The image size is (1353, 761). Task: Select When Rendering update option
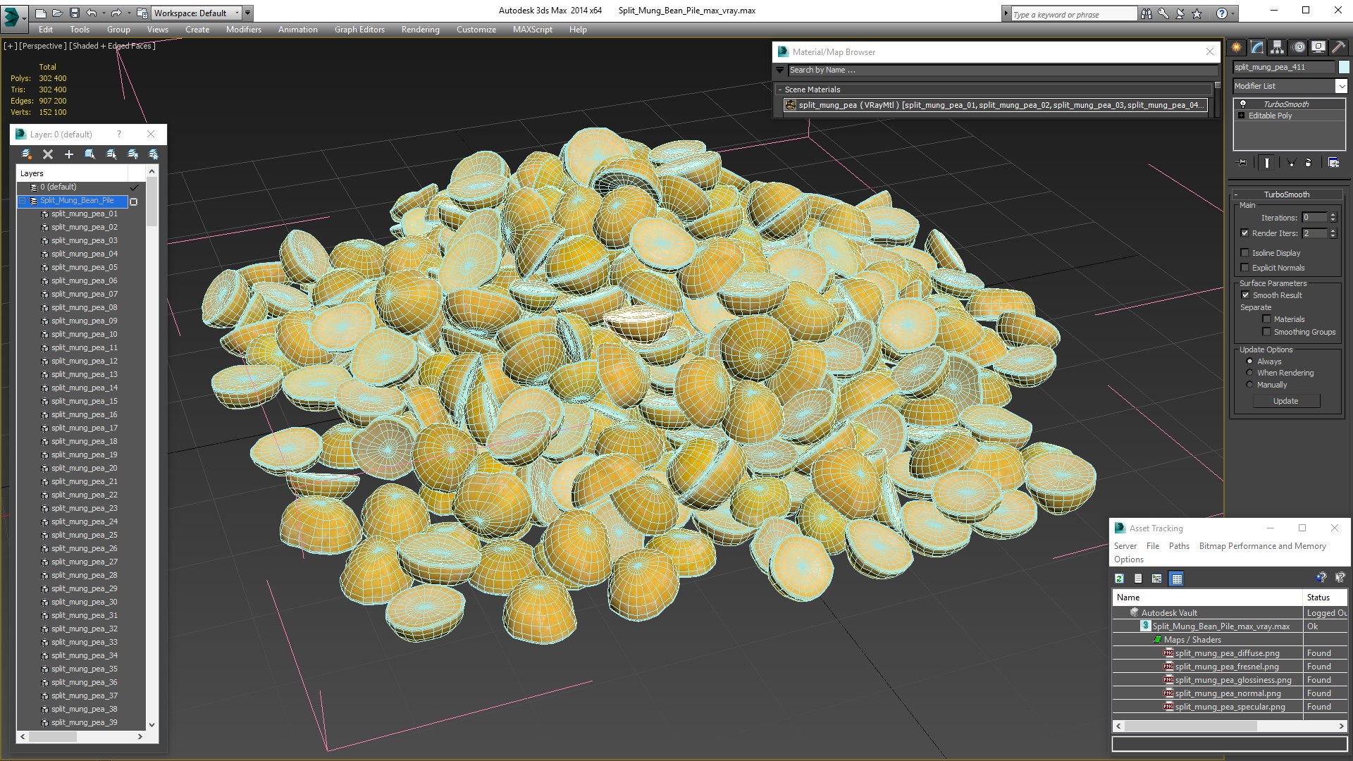click(1250, 373)
